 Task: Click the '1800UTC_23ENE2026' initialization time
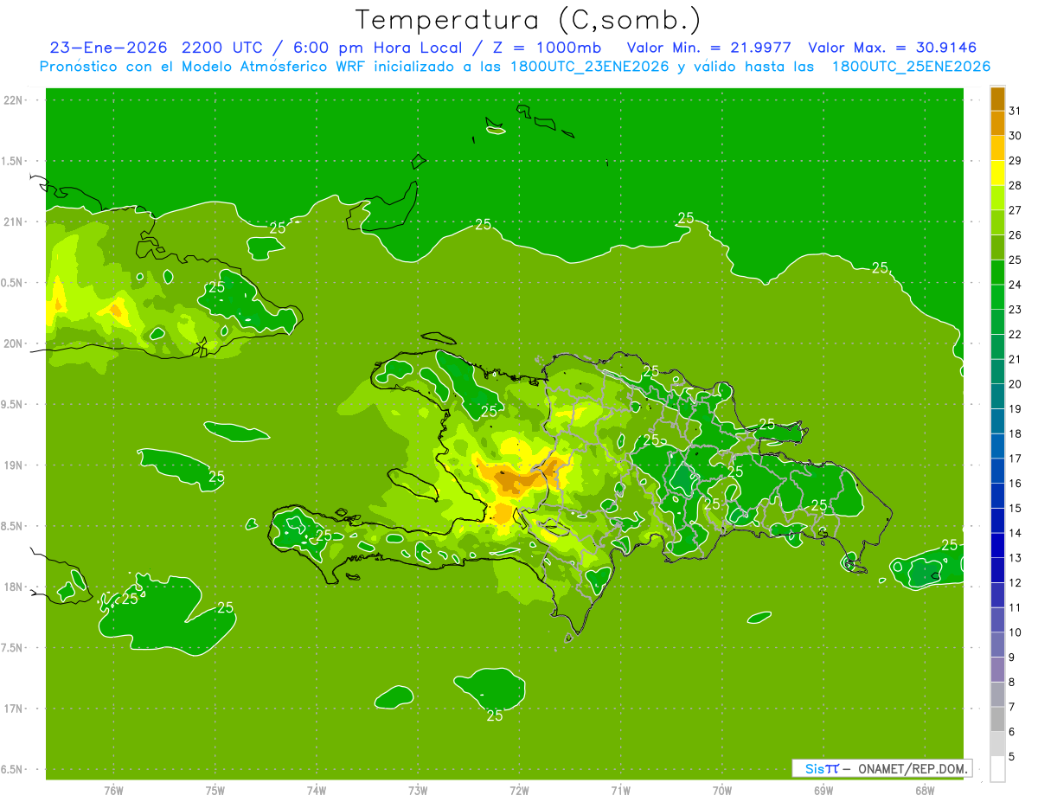[591, 67]
